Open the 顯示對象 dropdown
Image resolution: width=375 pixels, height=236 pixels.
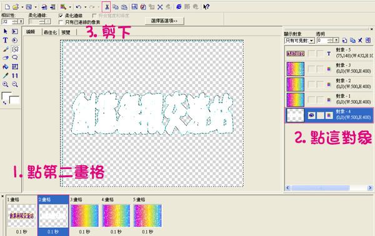point(312,41)
